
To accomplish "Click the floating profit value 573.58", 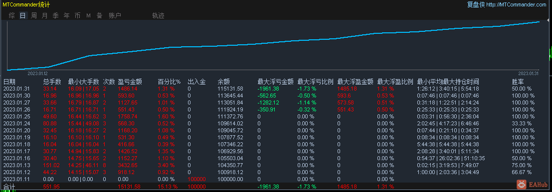I will (346, 102).
